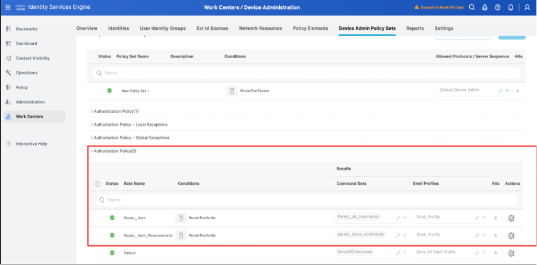
Task: Open Work Centers in the sidebar
Action: pos(33,116)
